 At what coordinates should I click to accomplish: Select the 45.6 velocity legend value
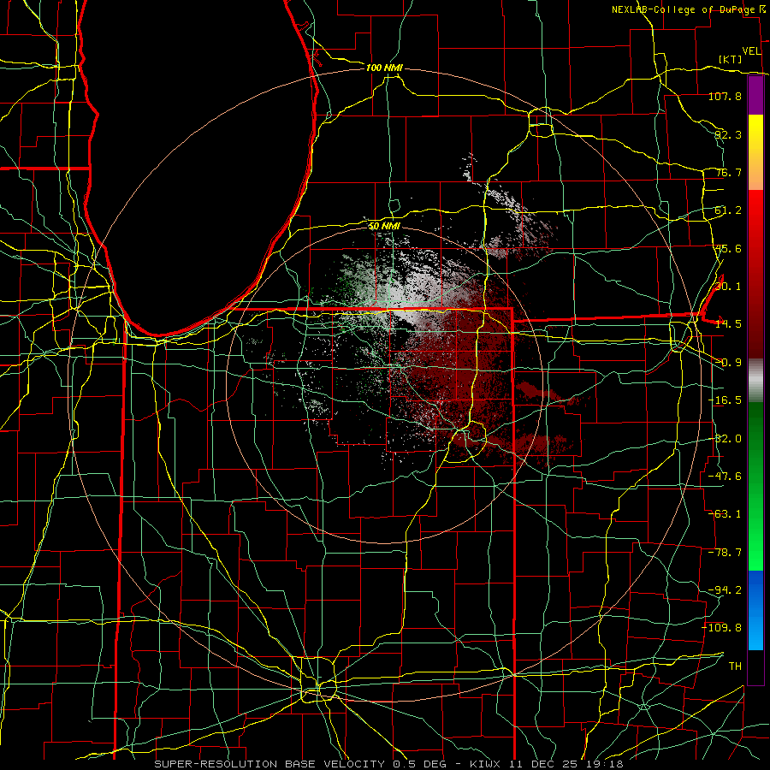(x=728, y=248)
